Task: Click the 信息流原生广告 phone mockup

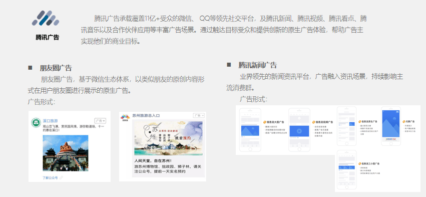Action: click(x=346, y=126)
